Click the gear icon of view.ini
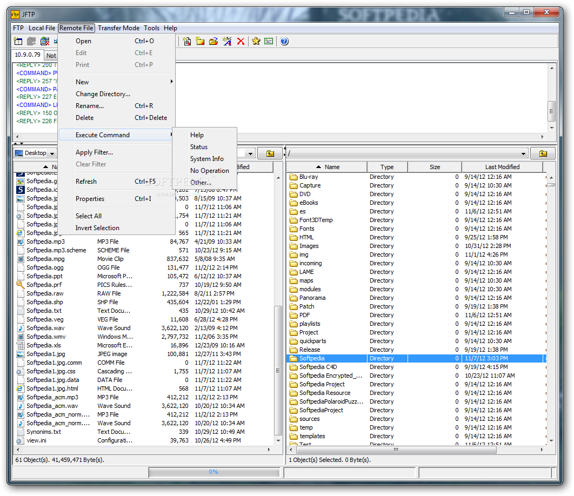The width and height of the screenshot is (574, 496). tap(21, 441)
